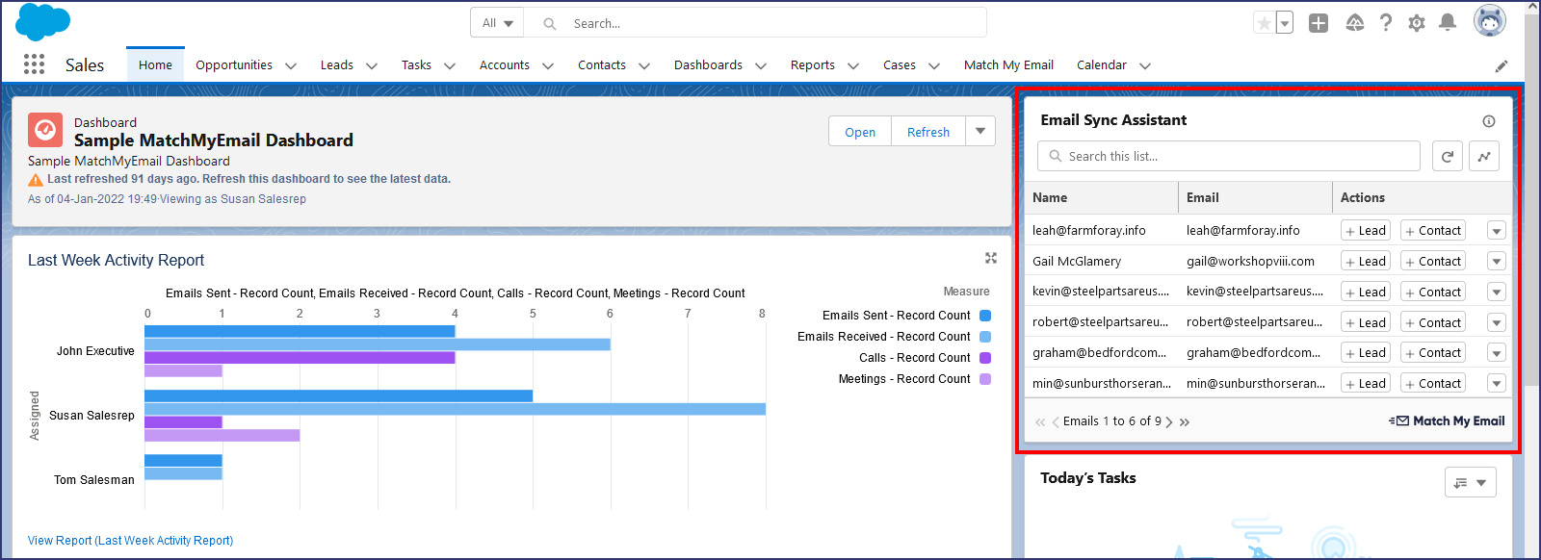Open the dropdown next to the Refresh button
The height and width of the screenshot is (560, 1541).
[x=980, y=131]
